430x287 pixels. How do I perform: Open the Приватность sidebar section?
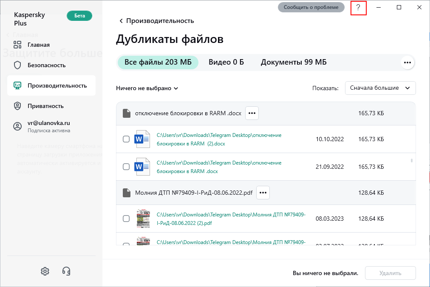51,106
